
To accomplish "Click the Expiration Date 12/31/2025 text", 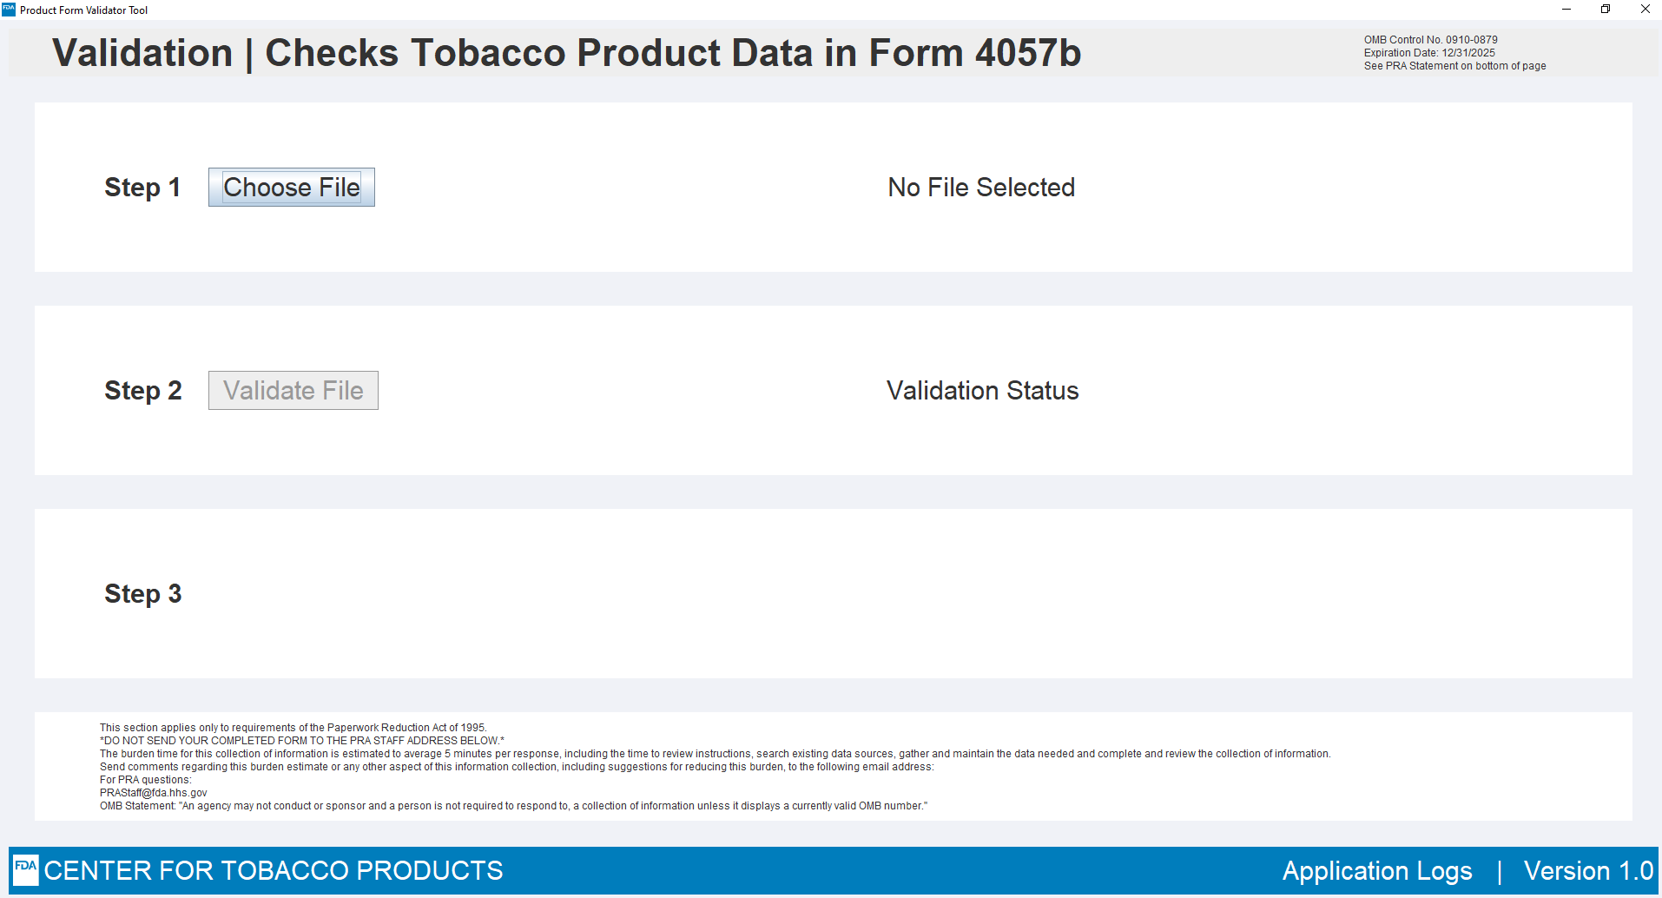I will (1429, 53).
